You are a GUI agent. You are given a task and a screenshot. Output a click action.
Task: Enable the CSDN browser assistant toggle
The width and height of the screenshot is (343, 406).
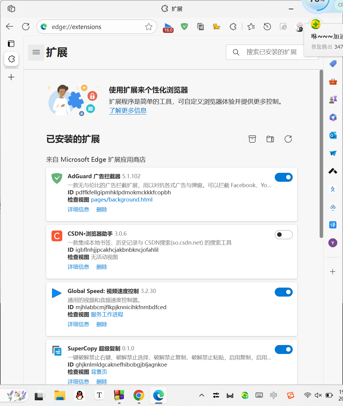[x=283, y=235]
